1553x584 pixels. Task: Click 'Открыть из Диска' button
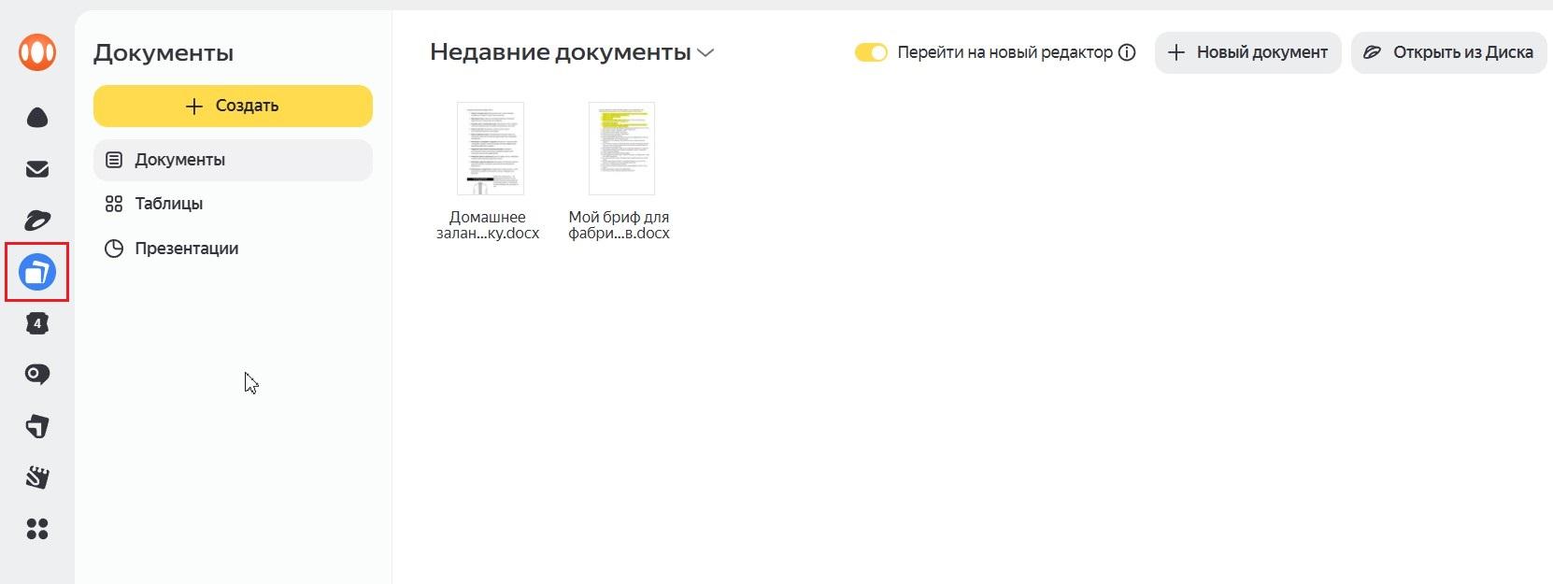tap(1448, 52)
